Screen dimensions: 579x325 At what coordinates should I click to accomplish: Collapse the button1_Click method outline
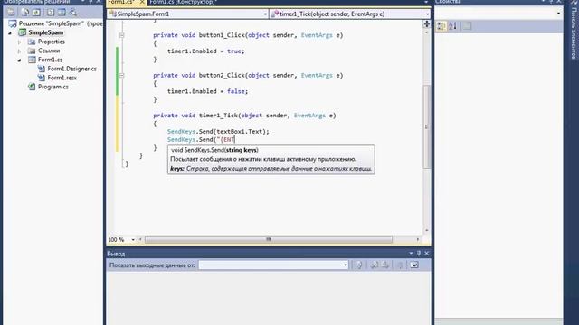(121, 35)
